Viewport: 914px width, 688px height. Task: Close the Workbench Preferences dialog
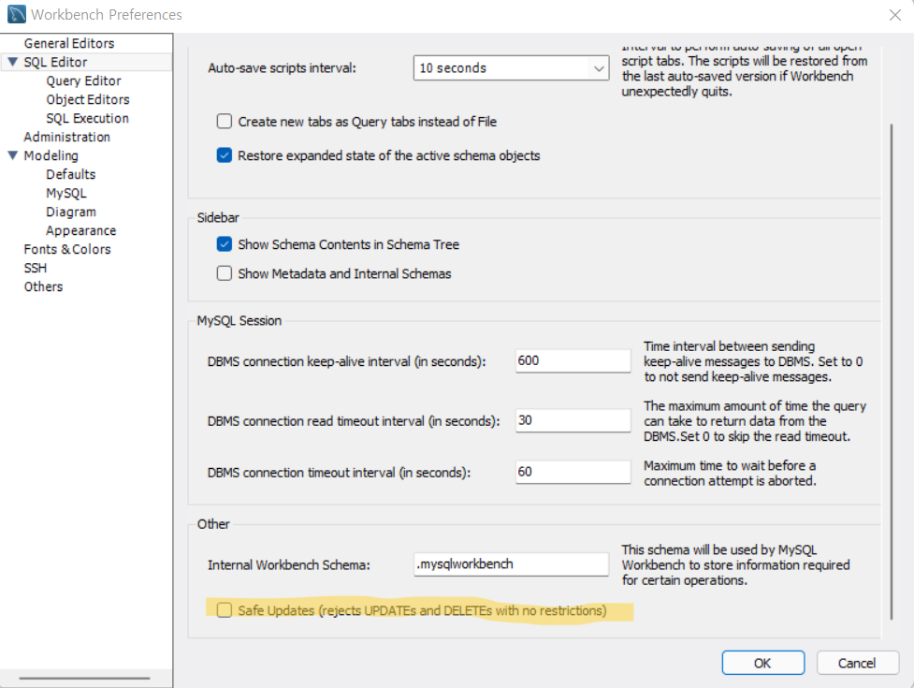pos(894,15)
